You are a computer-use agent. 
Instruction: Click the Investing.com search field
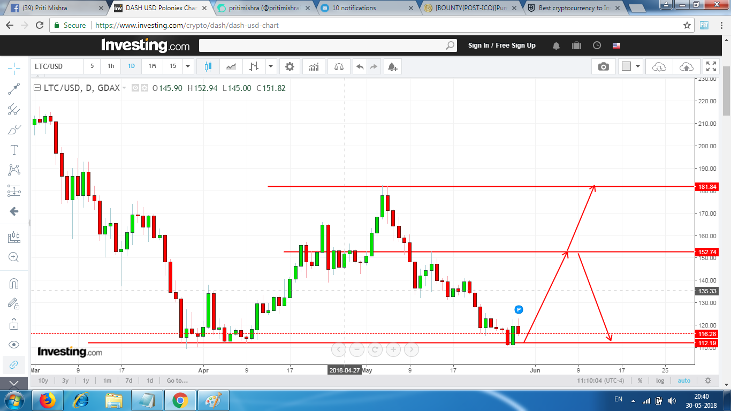pos(328,45)
